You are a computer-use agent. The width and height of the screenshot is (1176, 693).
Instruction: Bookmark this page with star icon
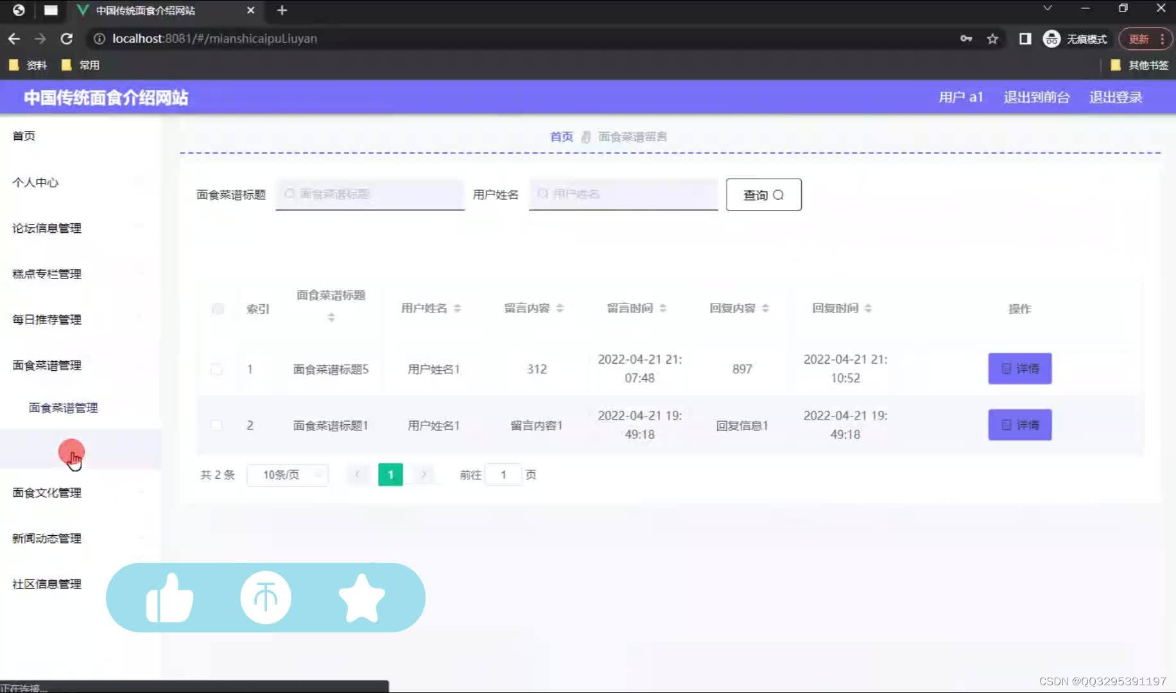993,38
